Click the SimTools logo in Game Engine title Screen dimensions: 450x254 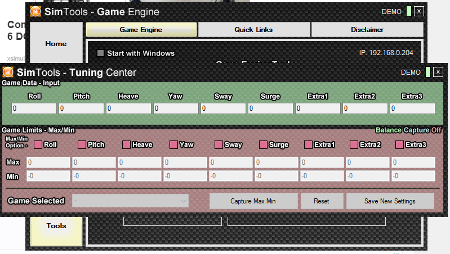35,11
